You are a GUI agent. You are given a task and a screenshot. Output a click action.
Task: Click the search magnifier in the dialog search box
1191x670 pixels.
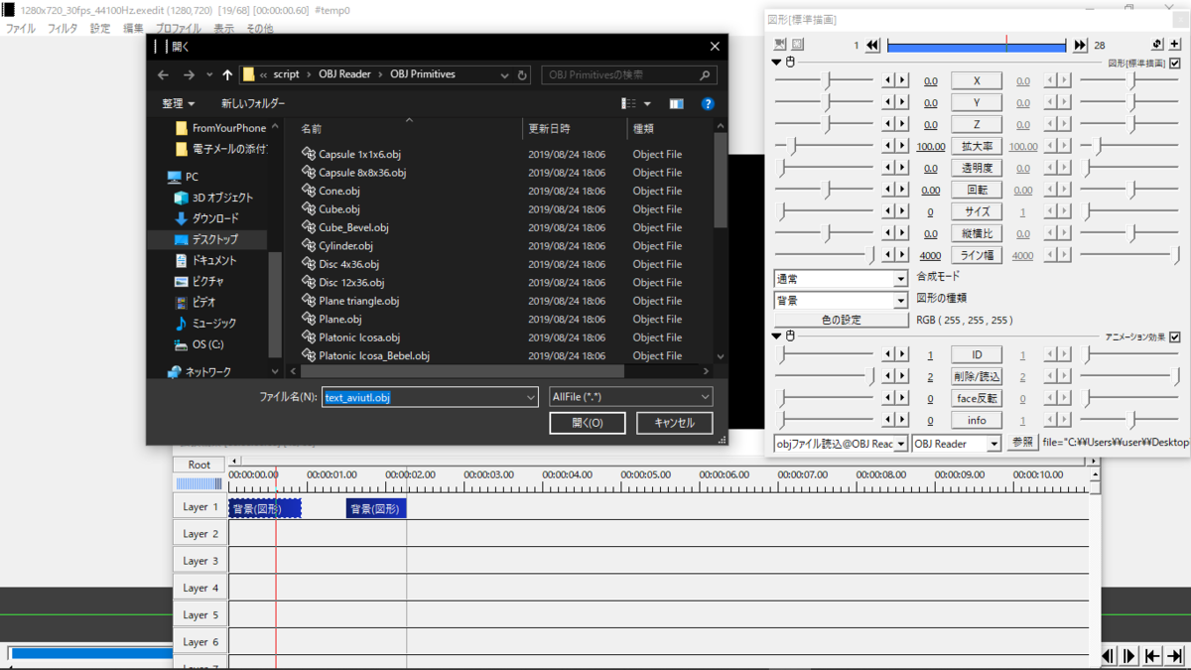tap(705, 74)
